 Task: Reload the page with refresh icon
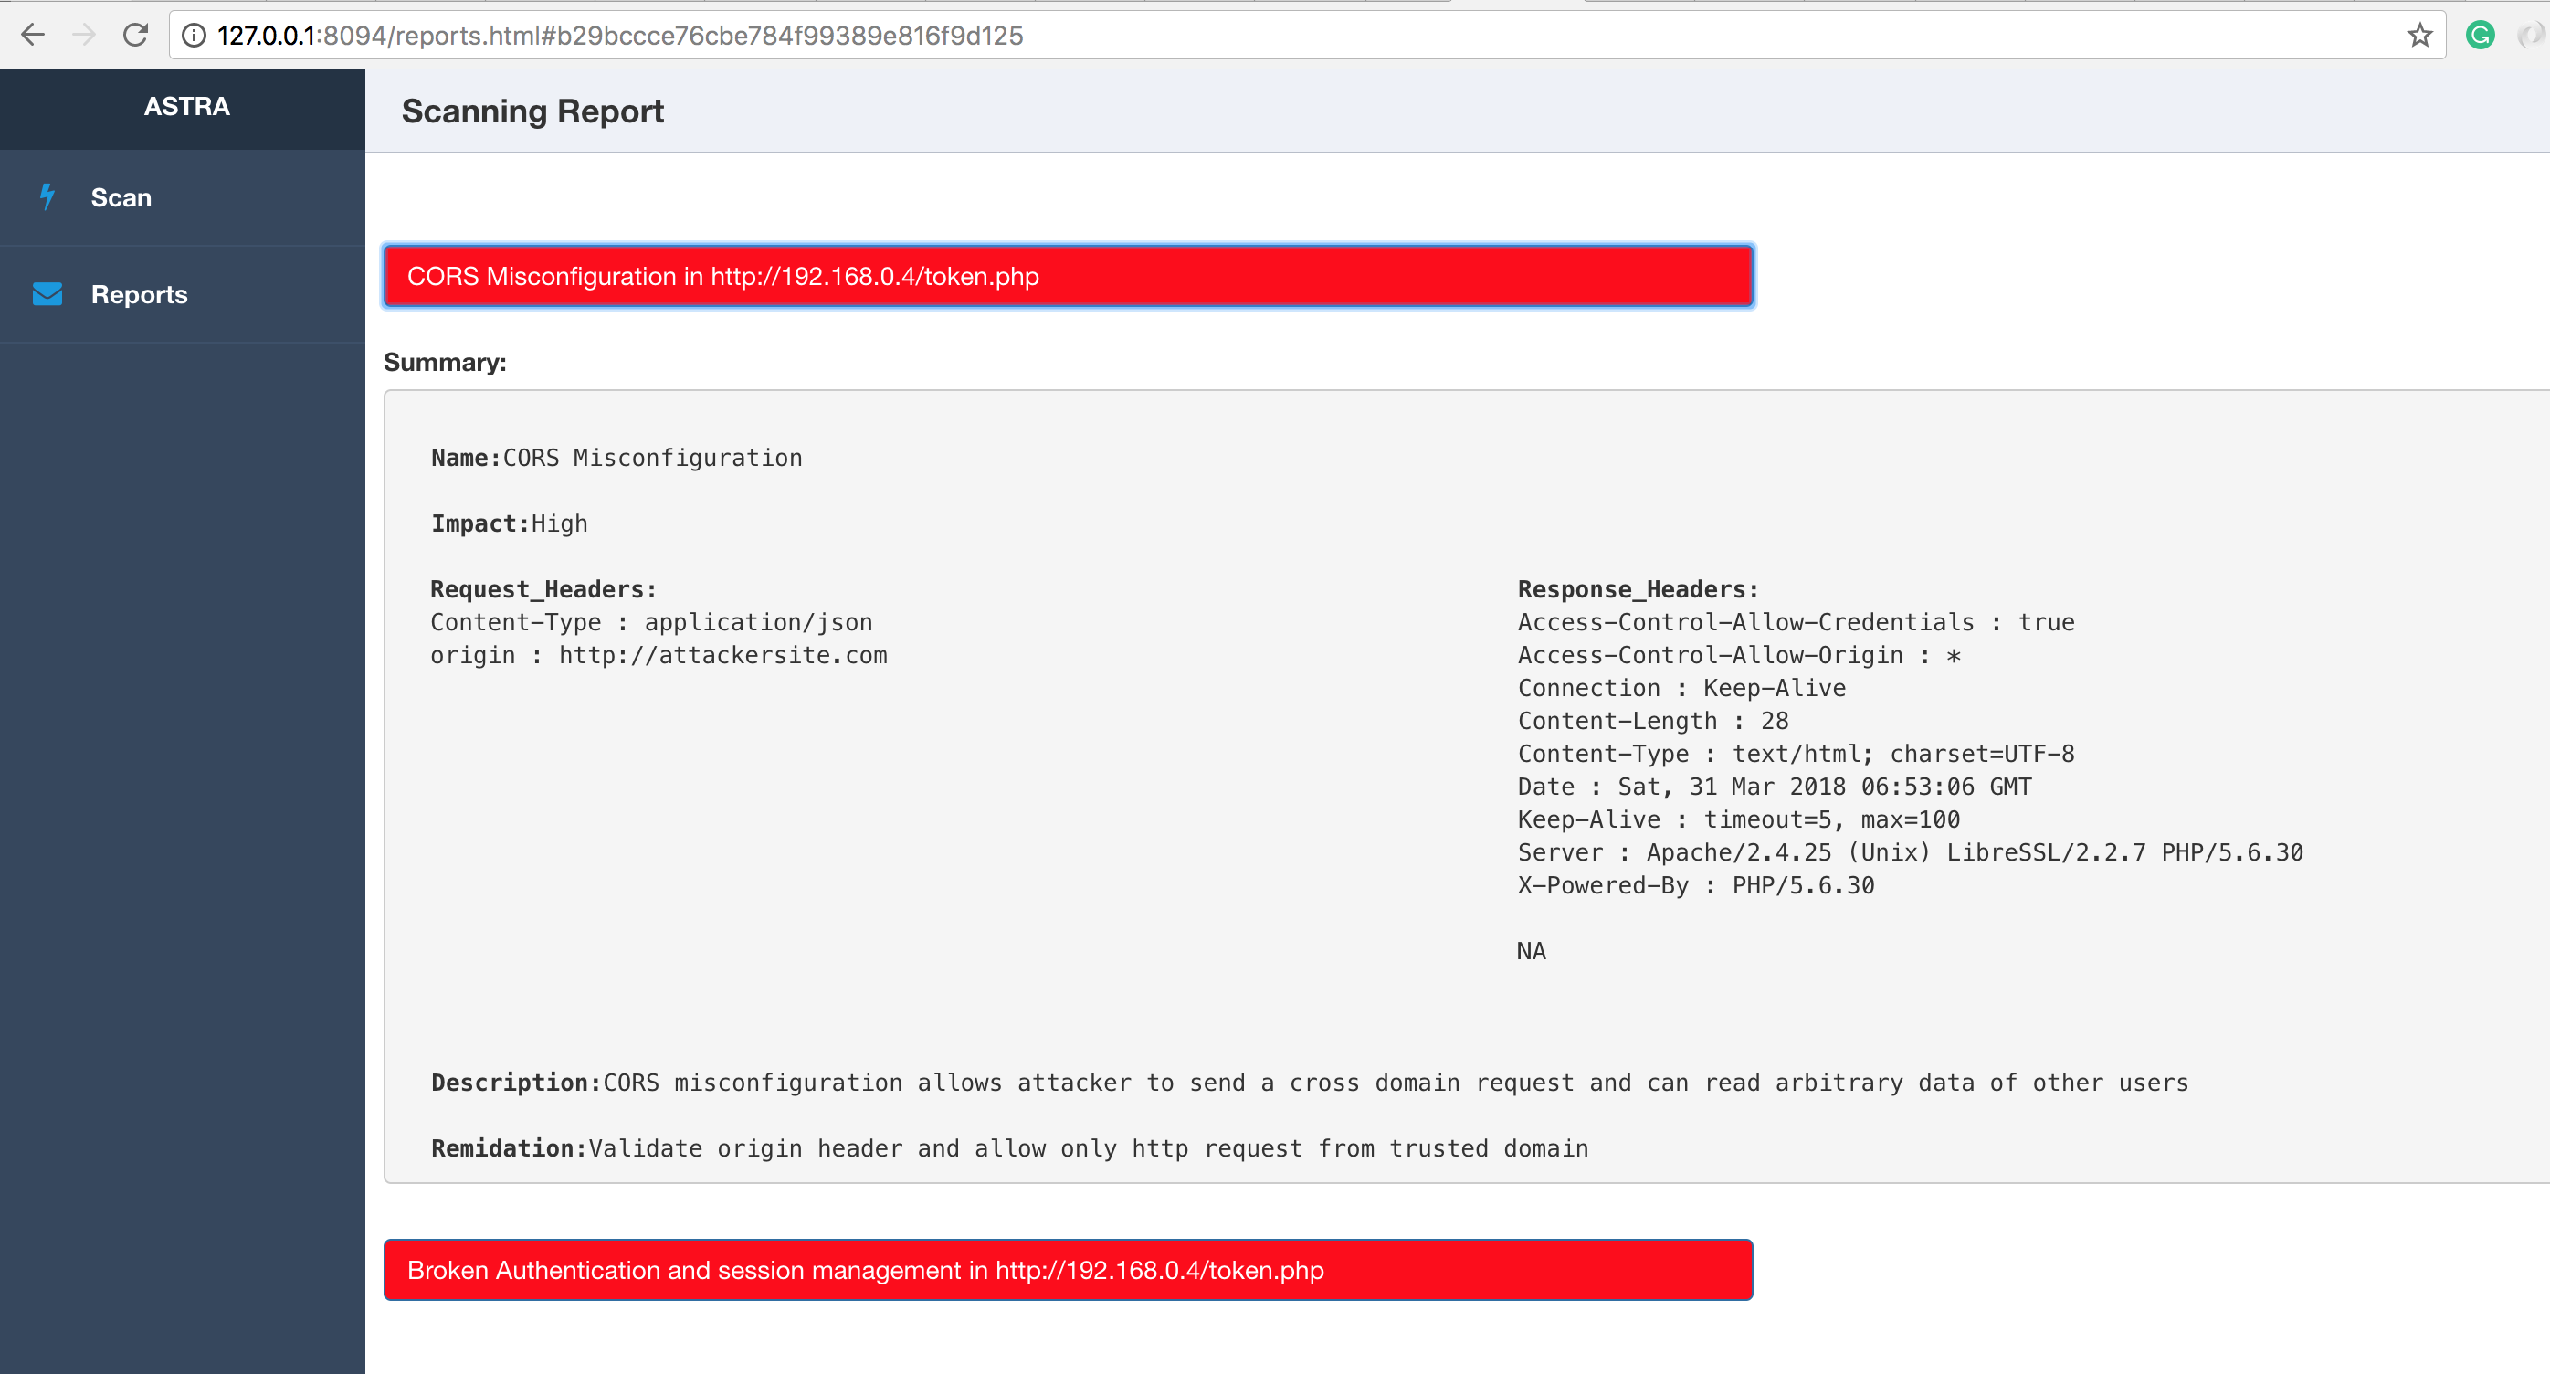point(135,36)
